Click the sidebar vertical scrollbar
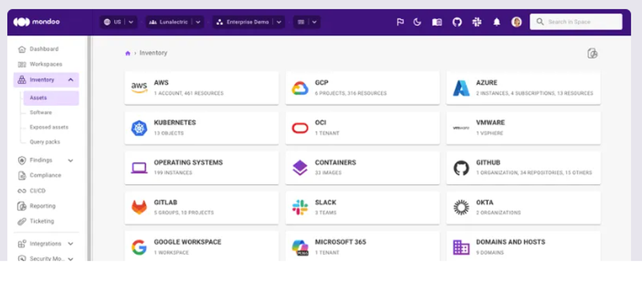 point(89,148)
